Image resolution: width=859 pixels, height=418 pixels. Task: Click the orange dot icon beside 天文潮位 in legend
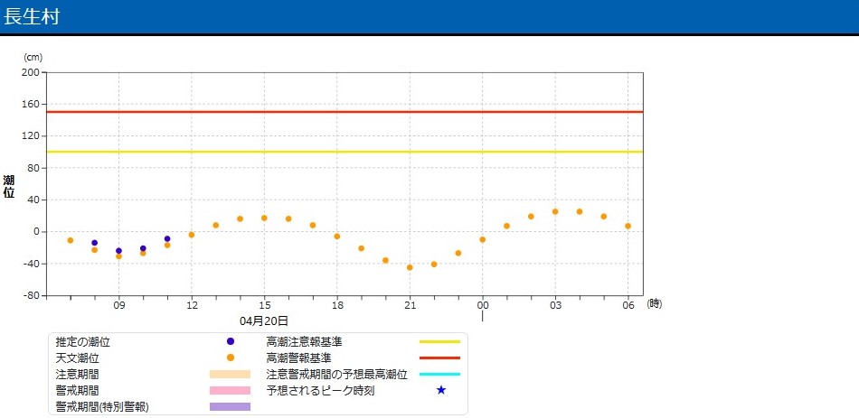pyautogui.click(x=231, y=358)
